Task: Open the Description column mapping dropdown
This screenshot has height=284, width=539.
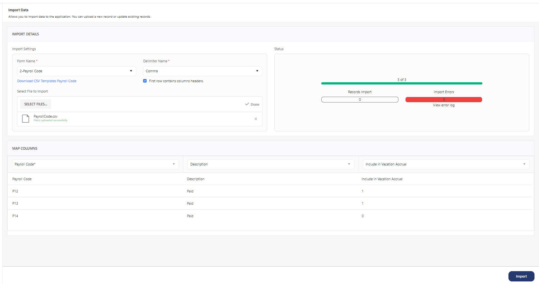Action: tap(270, 164)
